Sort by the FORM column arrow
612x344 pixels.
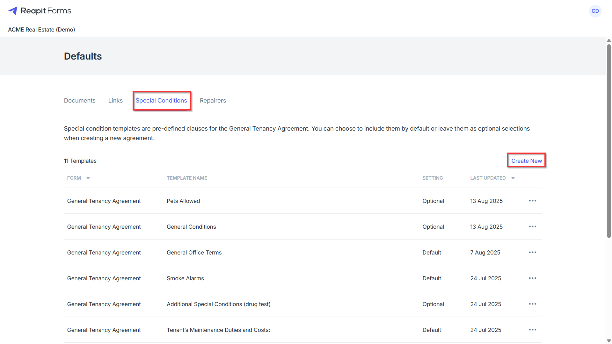[88, 178]
